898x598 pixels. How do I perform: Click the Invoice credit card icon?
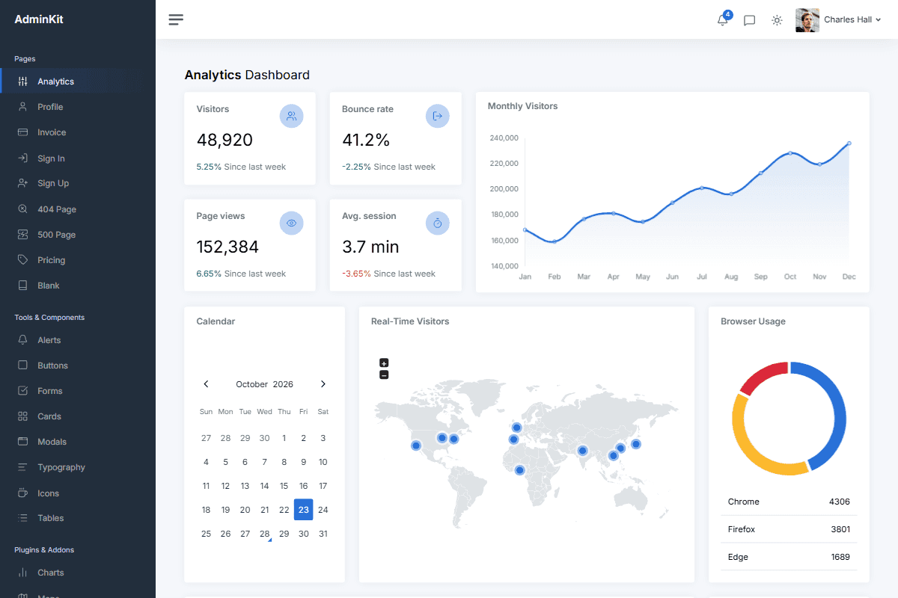coord(22,132)
